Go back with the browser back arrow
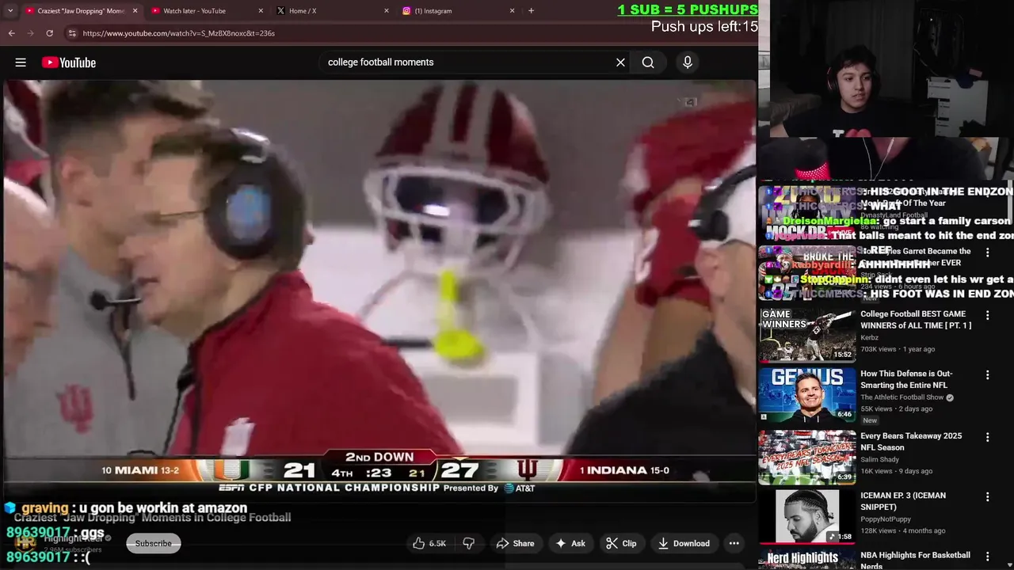 tap(11, 33)
